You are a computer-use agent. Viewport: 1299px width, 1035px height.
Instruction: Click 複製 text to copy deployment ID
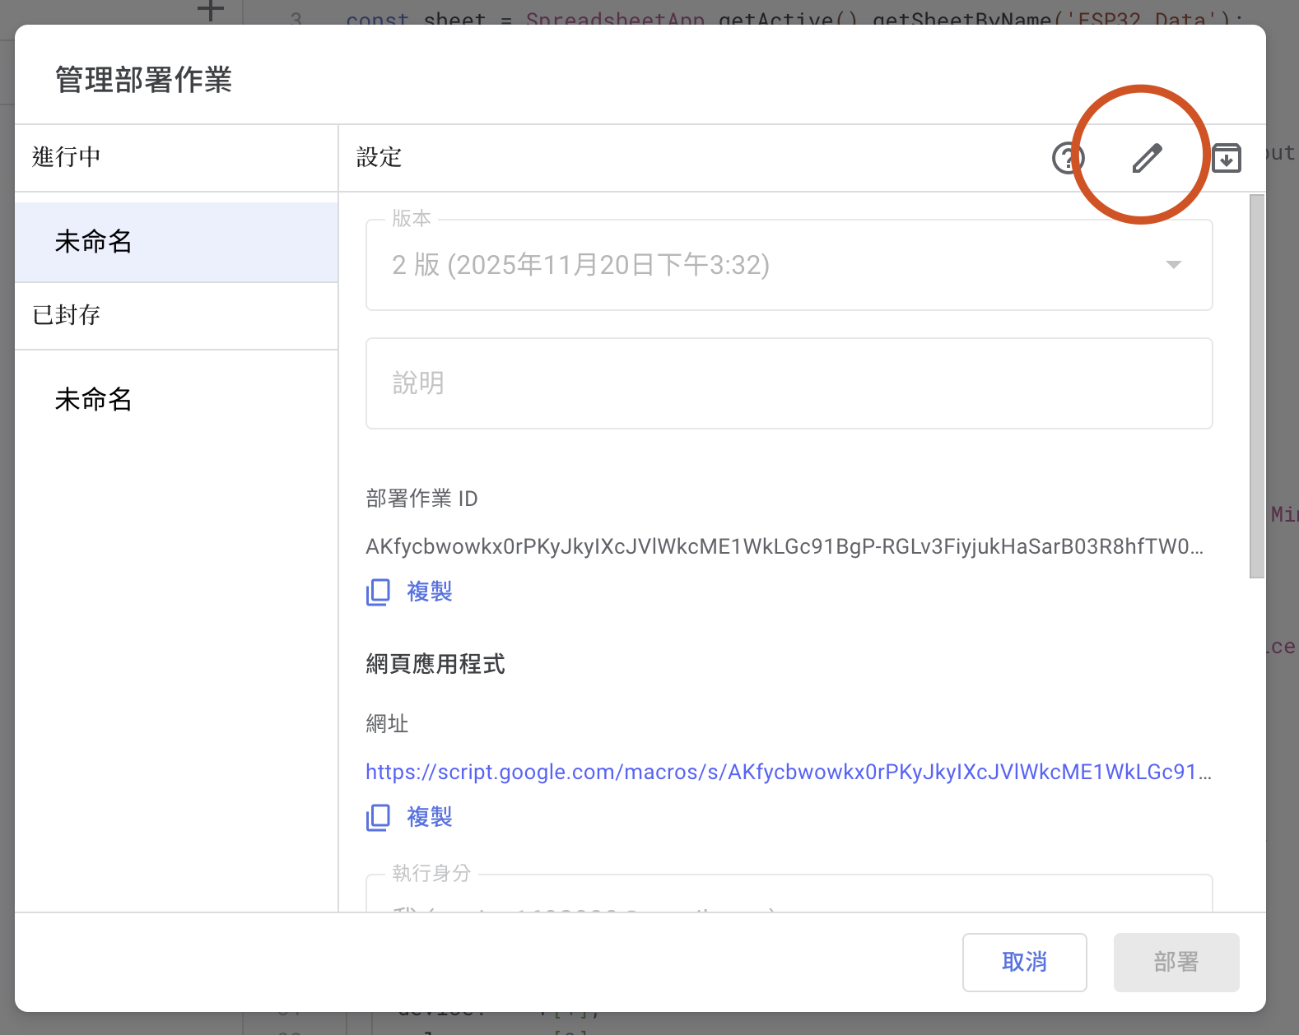click(430, 592)
